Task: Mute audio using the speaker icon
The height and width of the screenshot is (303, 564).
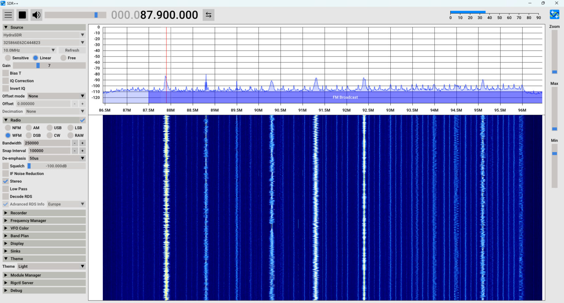Action: 37,15
